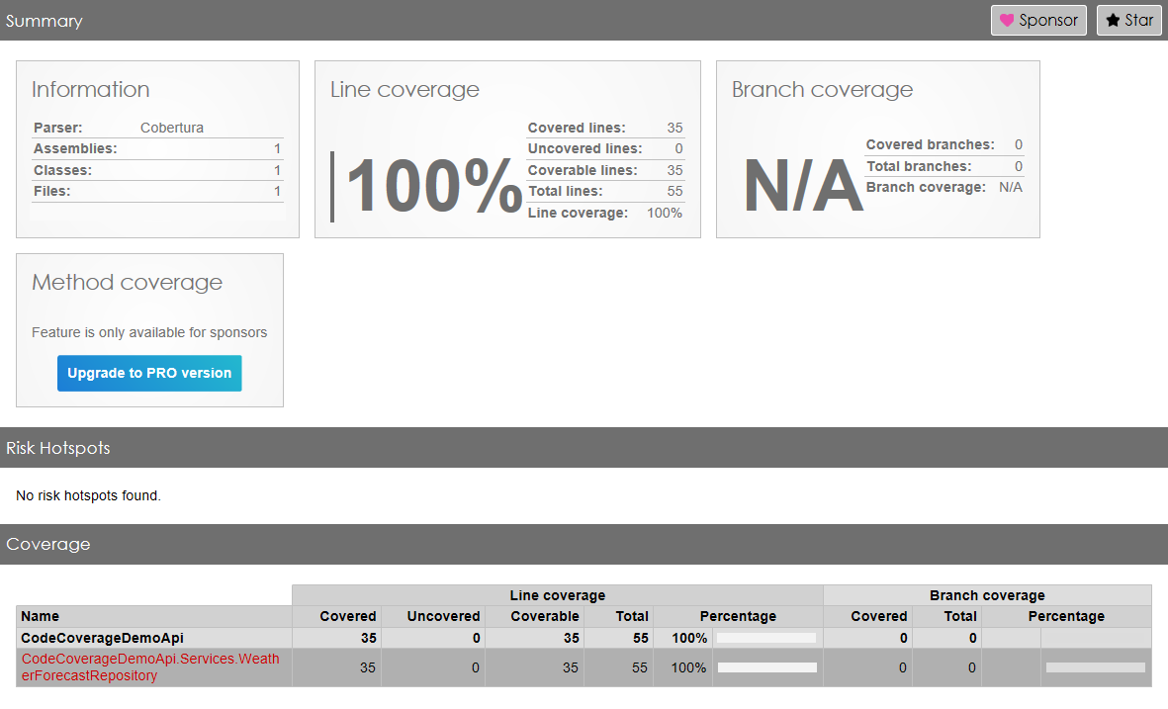The width and height of the screenshot is (1168, 709).
Task: Click the Coverable lines label
Action: click(x=583, y=170)
